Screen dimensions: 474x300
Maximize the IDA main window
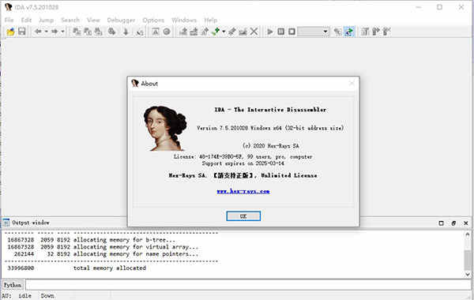(x=439, y=7)
